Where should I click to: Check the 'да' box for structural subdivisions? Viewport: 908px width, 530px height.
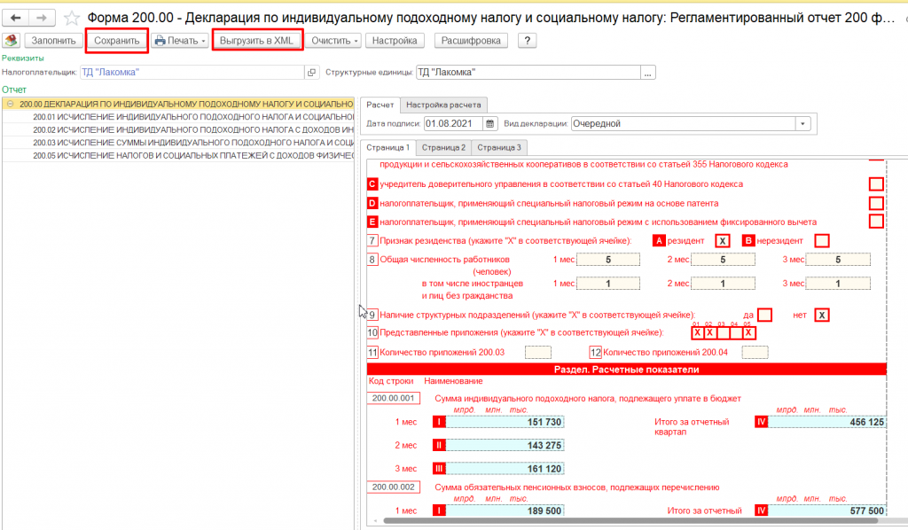(x=765, y=315)
